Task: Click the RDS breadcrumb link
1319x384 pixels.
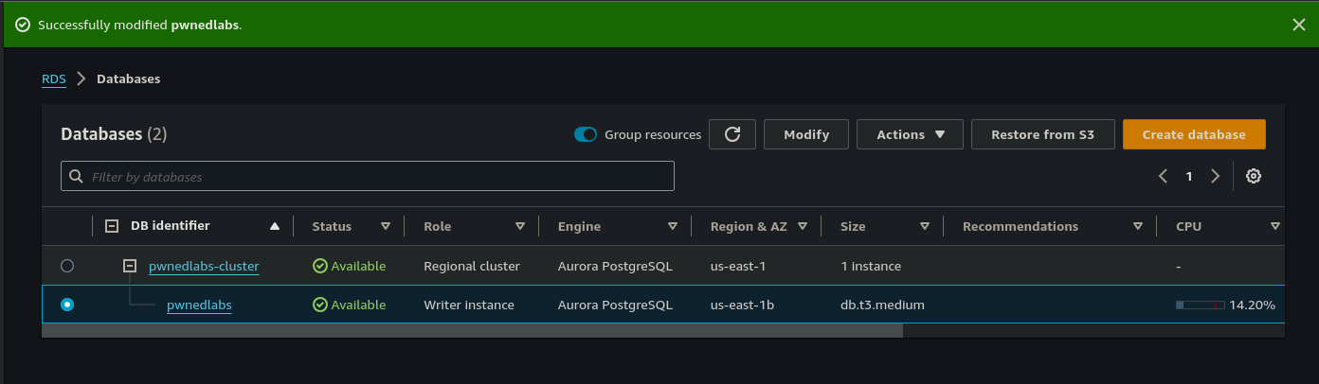Action: click(x=54, y=79)
